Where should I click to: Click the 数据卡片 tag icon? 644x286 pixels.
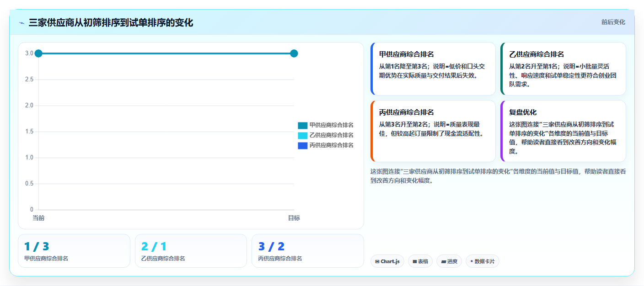pos(472,261)
